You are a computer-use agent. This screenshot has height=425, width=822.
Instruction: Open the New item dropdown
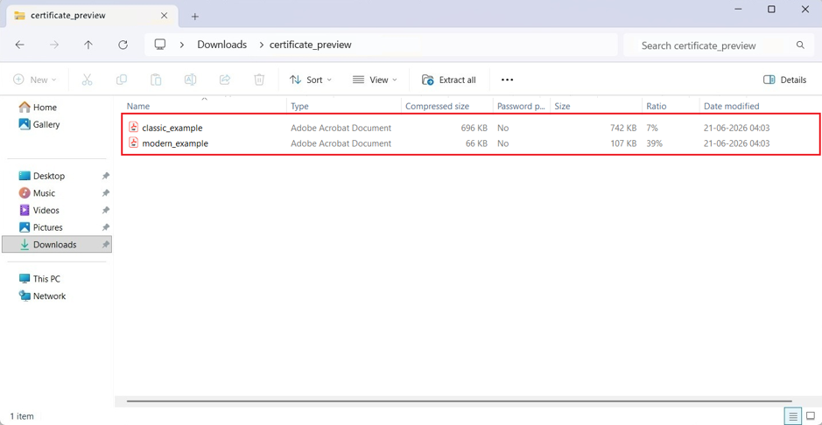point(35,80)
